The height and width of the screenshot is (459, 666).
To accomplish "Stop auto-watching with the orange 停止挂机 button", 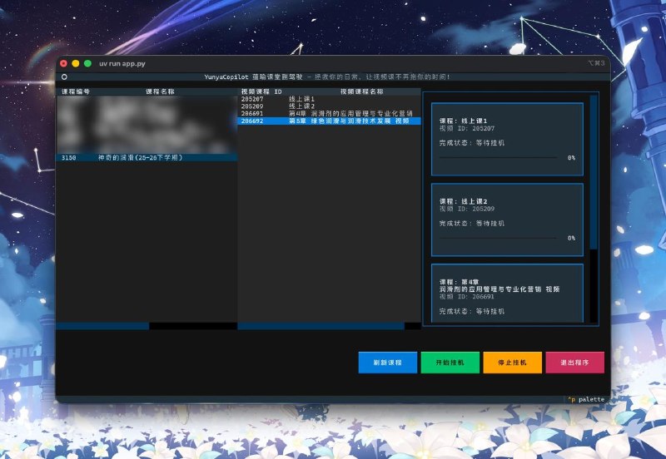I will click(512, 363).
